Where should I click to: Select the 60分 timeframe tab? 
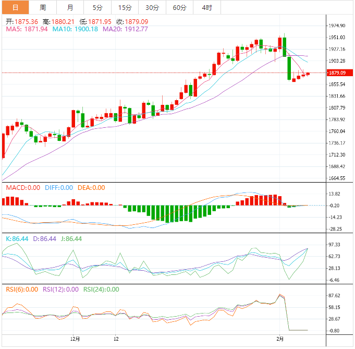pos(179,7)
